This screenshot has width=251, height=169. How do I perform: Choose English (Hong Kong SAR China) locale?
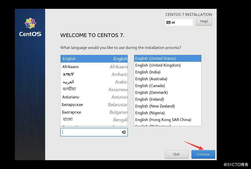(168, 120)
